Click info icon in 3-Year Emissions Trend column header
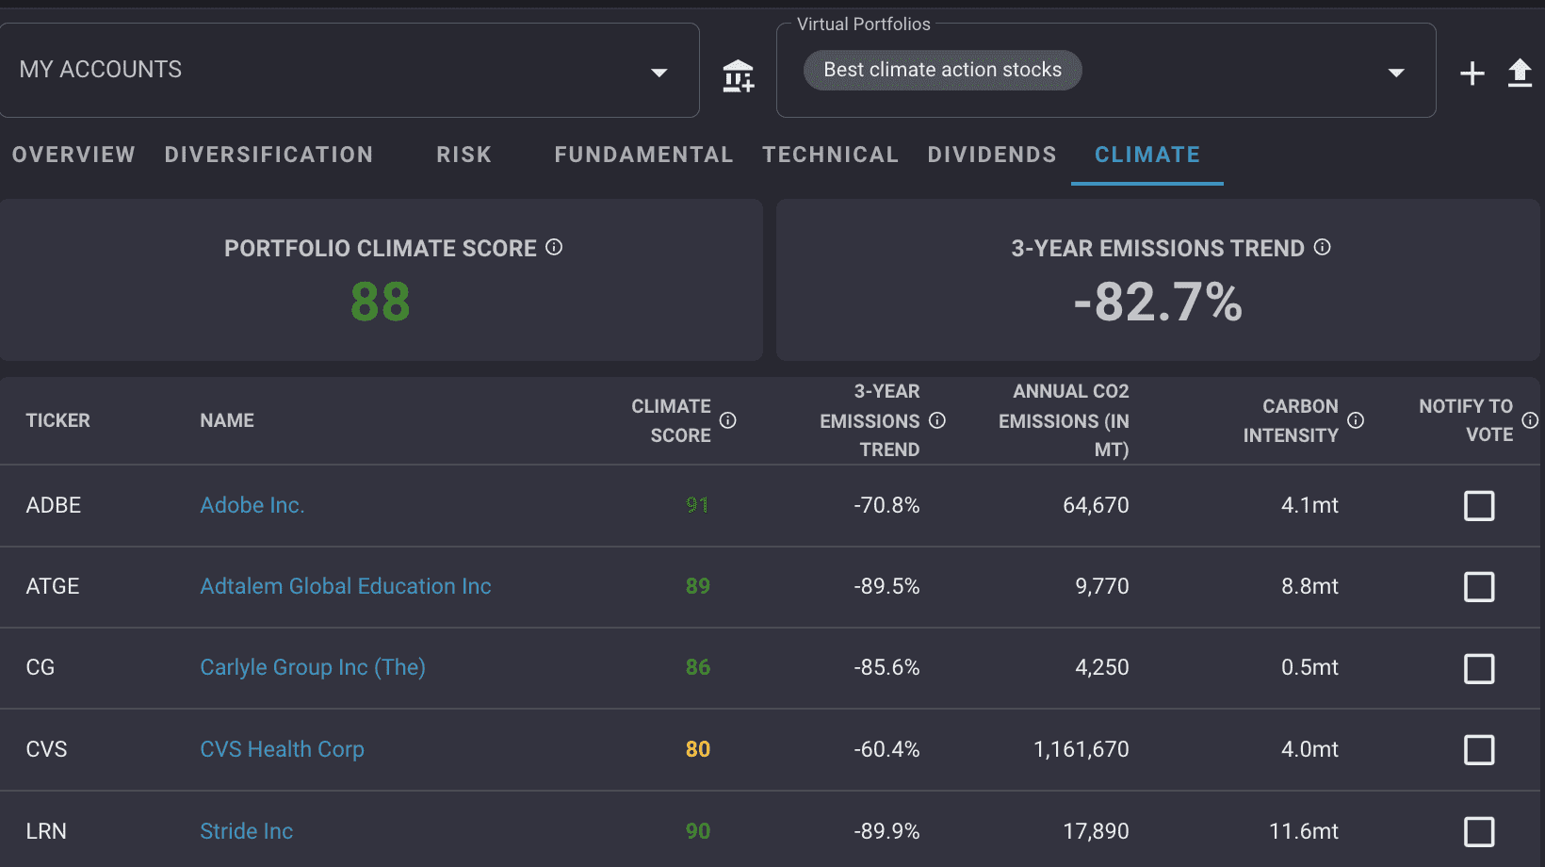 click(937, 420)
